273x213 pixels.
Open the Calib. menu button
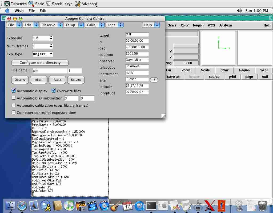point(95,25)
